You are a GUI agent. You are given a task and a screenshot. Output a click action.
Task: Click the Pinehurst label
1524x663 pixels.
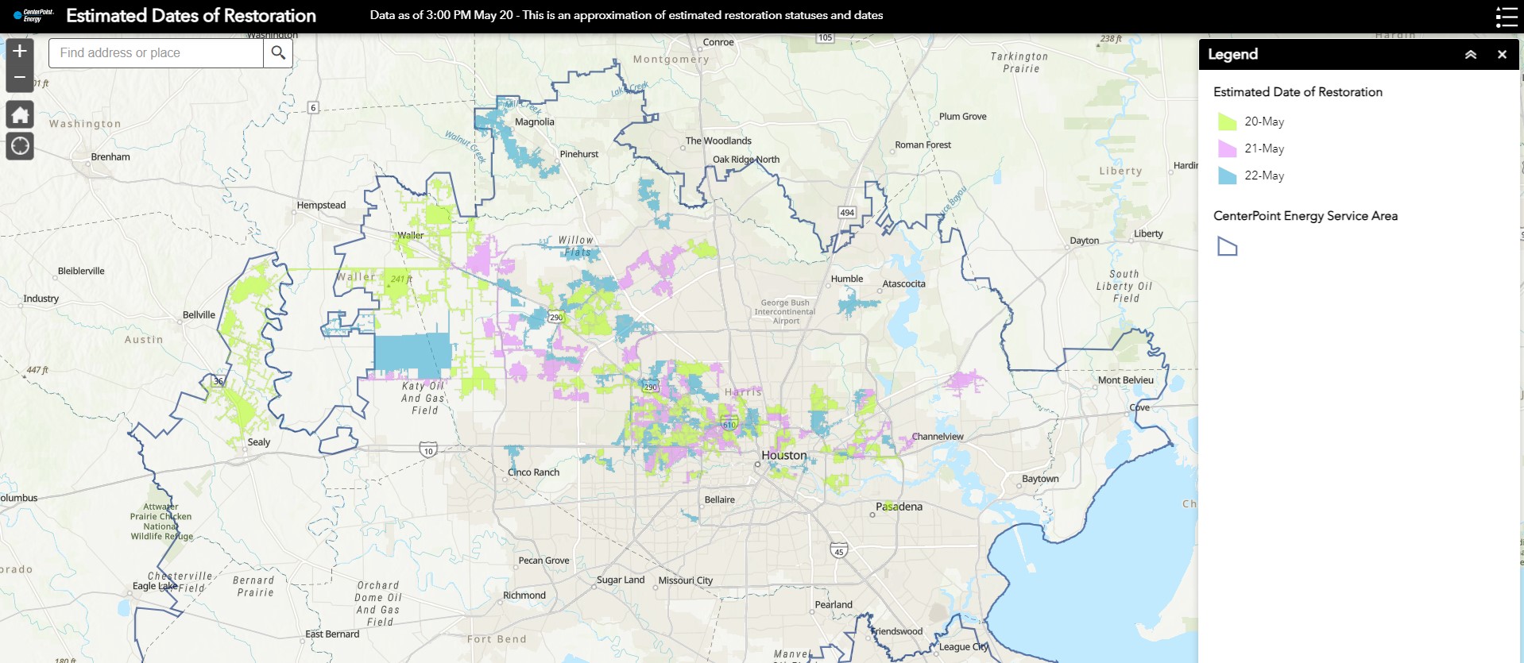pos(579,154)
